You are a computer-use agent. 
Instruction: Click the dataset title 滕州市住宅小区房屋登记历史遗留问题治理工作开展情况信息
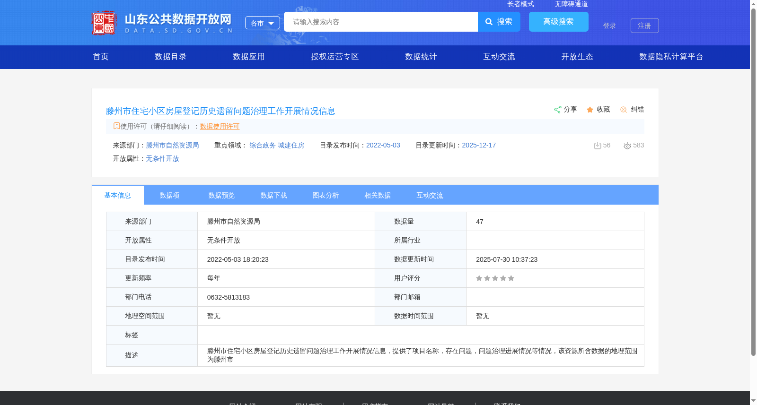click(x=220, y=111)
